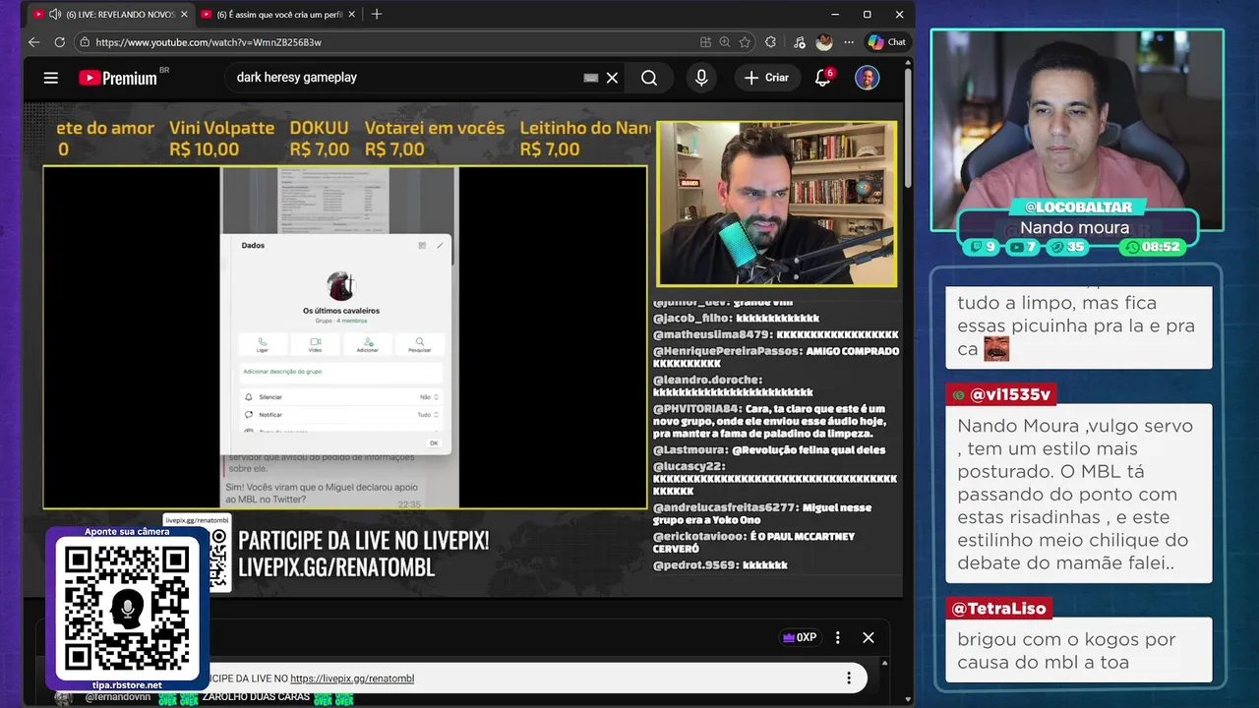Viewport: 1259px width, 708px height.
Task: Click the @TetraLiso username tag in overlay
Action: point(998,609)
